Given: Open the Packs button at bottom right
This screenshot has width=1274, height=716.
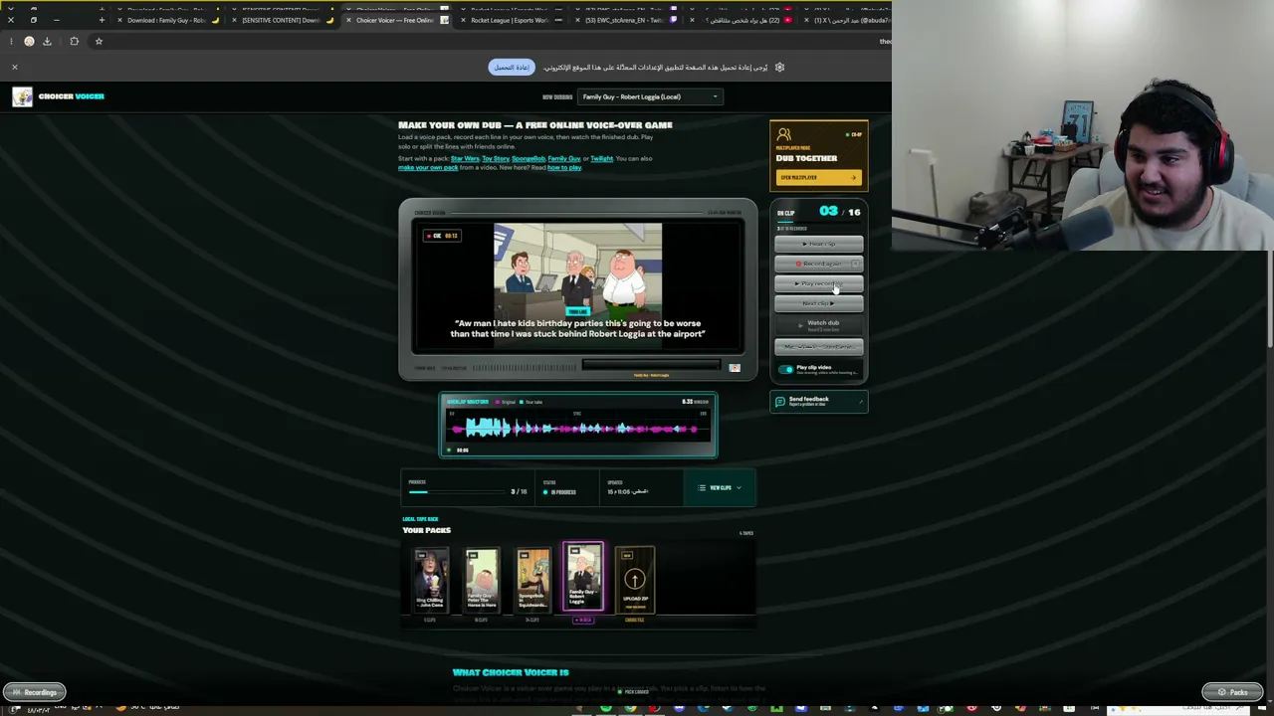Looking at the screenshot, I should [x=1233, y=692].
